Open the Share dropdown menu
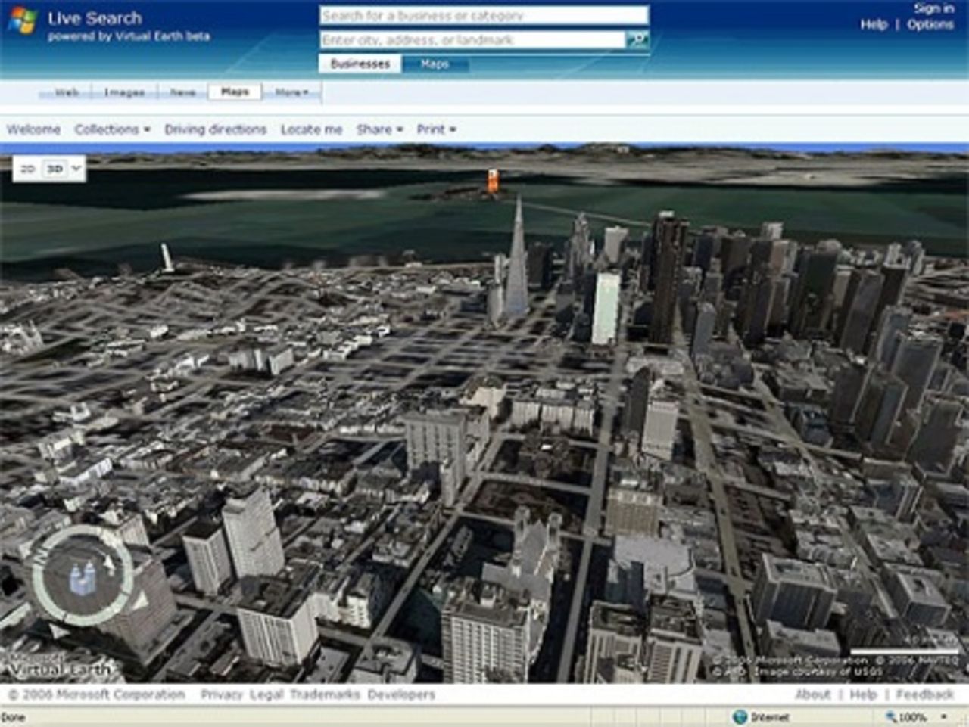The height and width of the screenshot is (727, 969). click(x=378, y=129)
